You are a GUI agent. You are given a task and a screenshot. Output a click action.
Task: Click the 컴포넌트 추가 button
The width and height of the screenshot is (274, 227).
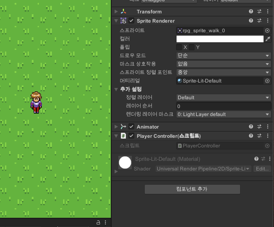pyautogui.click(x=192, y=189)
